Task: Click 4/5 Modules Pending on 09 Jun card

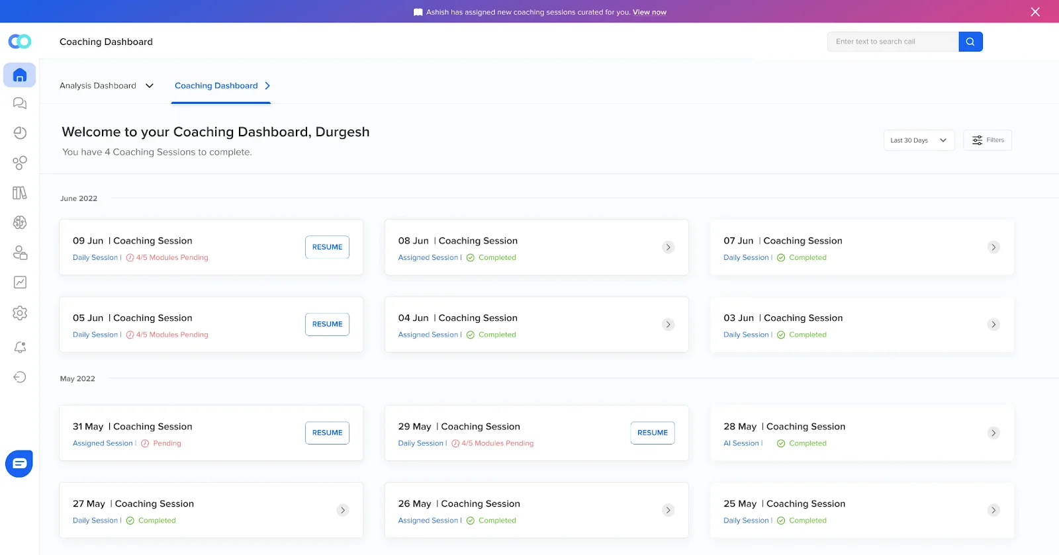Action: (x=172, y=258)
